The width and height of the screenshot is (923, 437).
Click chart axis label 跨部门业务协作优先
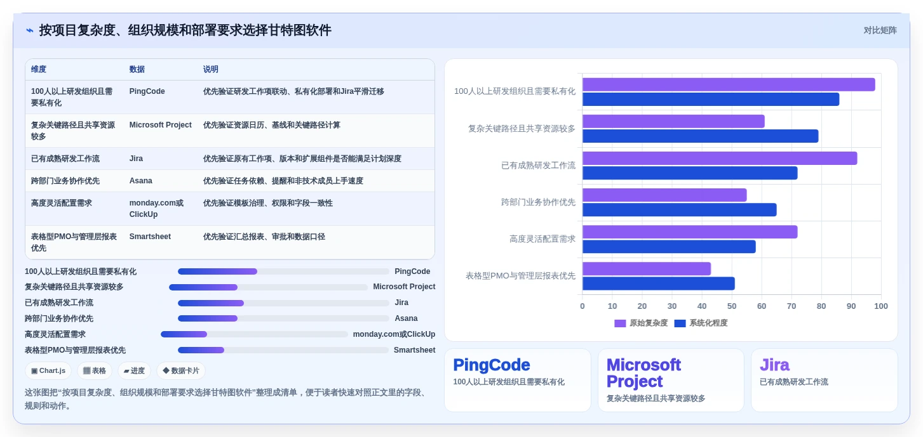pyautogui.click(x=538, y=202)
